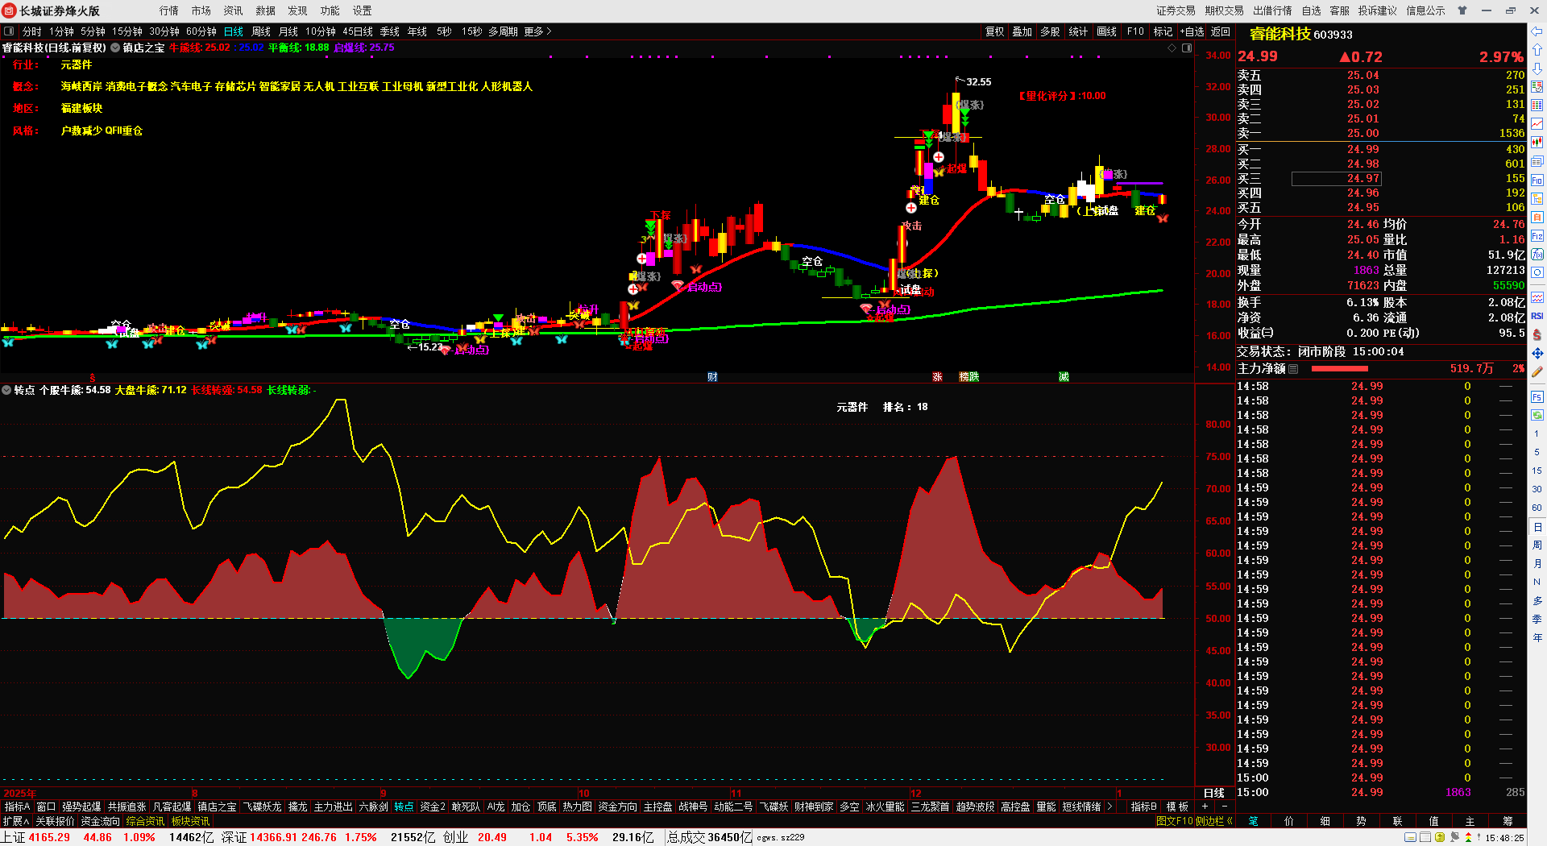Select the 资金流向 bottom tab
The width and height of the screenshot is (1547, 846).
click(x=101, y=821)
